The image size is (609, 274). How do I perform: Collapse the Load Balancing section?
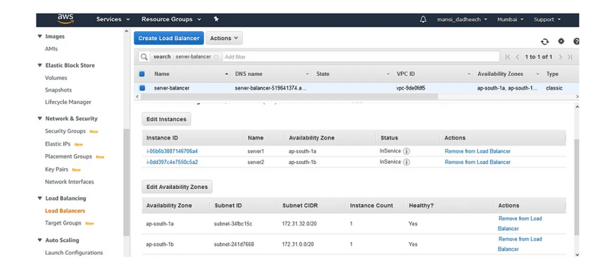pos(40,198)
